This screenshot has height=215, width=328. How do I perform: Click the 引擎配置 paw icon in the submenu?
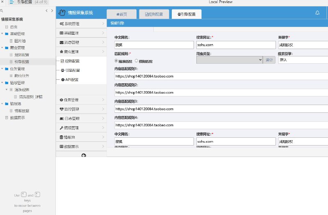pyautogui.click(x=63, y=70)
